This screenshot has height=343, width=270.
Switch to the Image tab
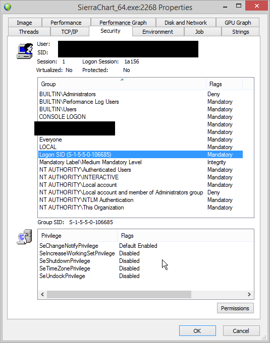tap(25, 23)
